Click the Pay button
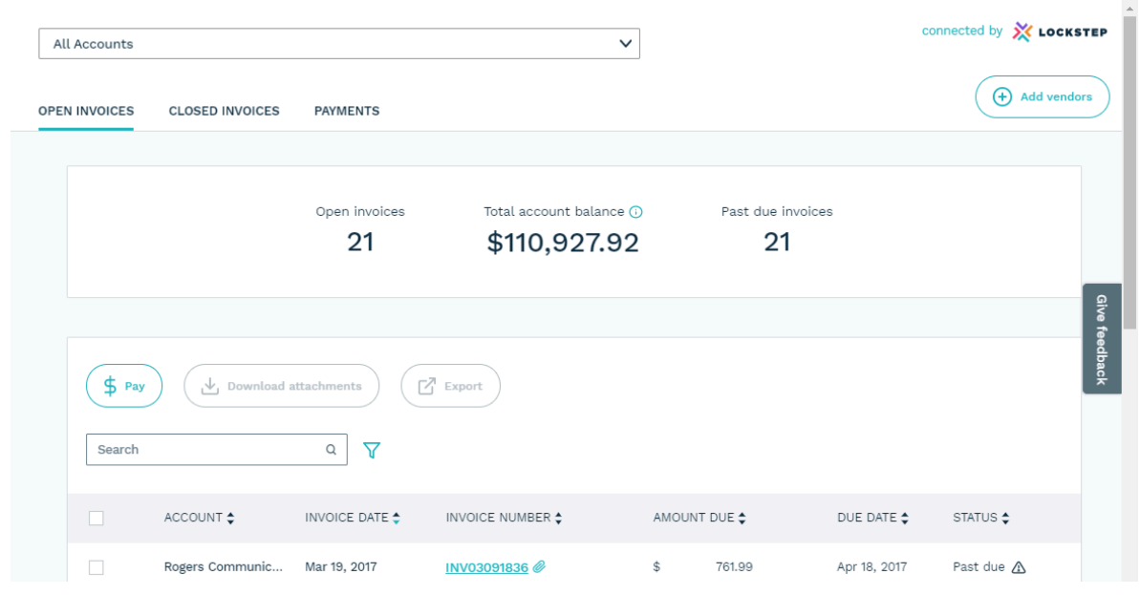 124,387
